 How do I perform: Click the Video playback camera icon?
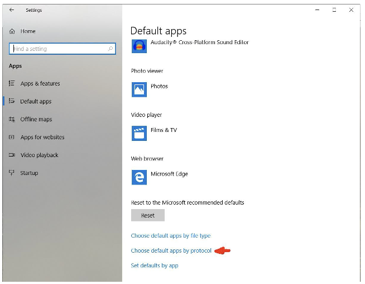12,155
